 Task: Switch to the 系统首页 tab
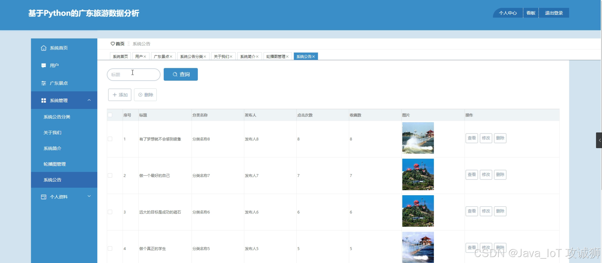(x=121, y=56)
